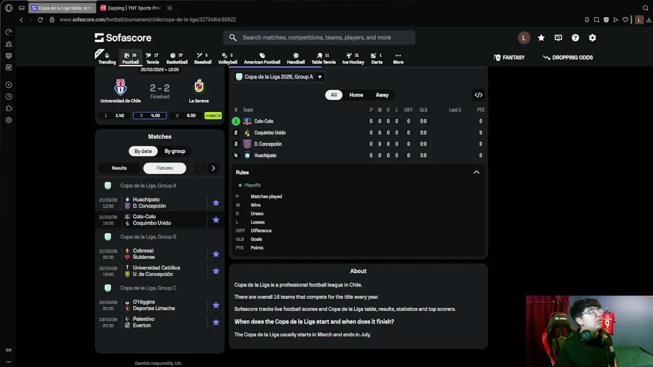
Task: Click the Sofascore search field
Action: pos(319,38)
